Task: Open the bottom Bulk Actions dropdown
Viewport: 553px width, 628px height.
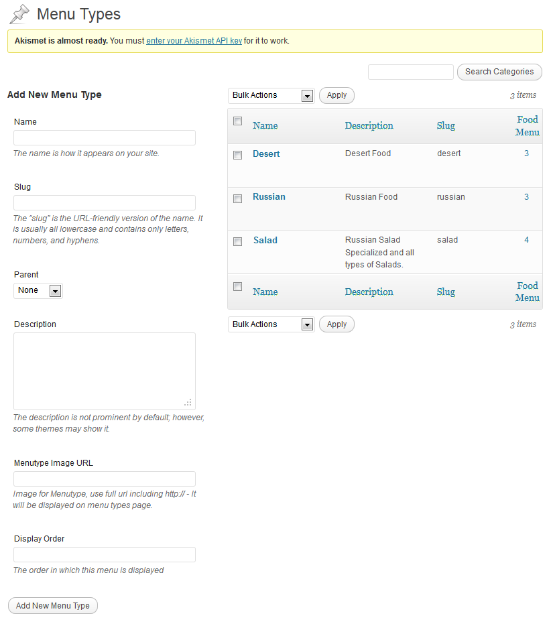Action: pyautogui.click(x=271, y=325)
